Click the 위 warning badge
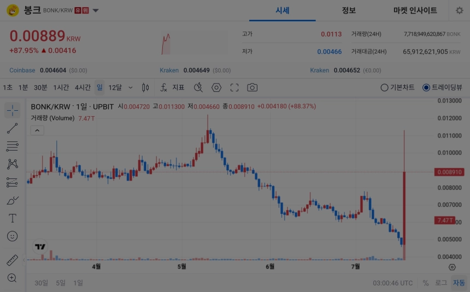 85,10
